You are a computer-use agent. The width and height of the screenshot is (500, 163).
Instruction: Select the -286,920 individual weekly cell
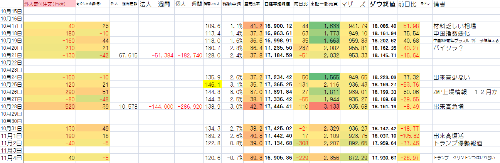coord(189,106)
